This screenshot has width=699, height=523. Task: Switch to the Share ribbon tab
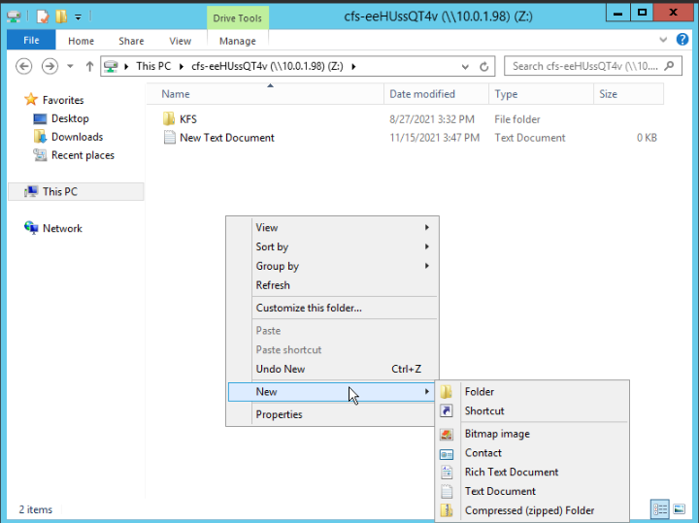point(131,41)
